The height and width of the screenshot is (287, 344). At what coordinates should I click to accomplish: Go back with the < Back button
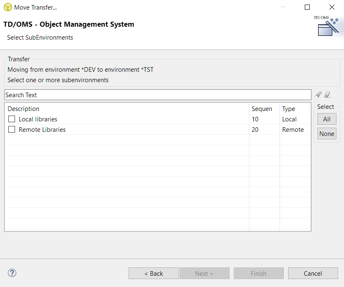tap(154, 274)
